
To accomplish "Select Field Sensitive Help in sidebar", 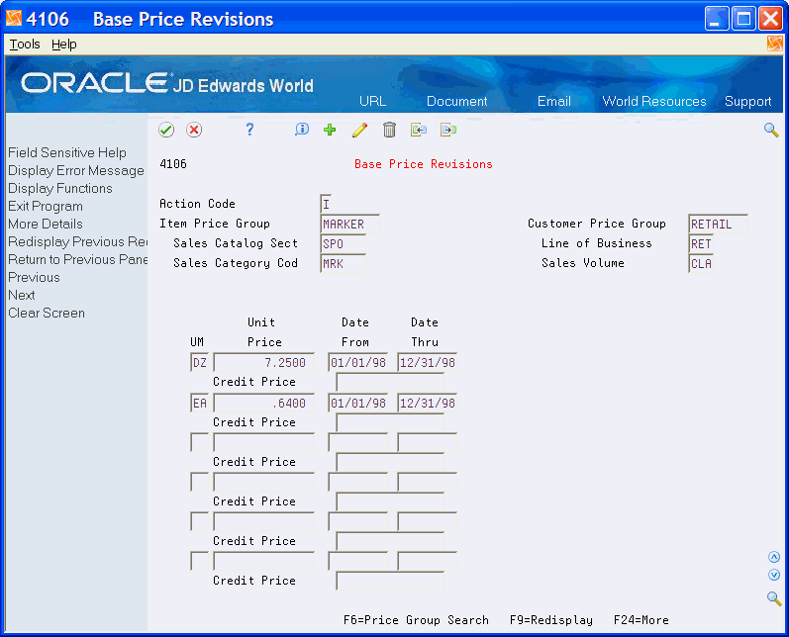I will click(67, 152).
